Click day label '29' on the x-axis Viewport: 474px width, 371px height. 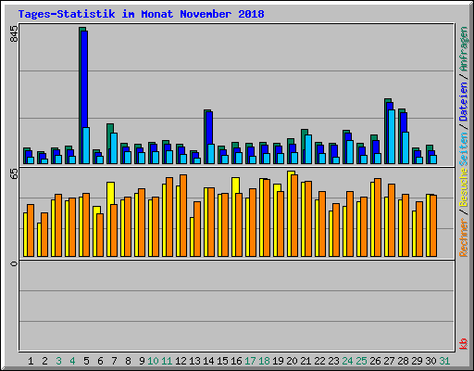point(417,361)
